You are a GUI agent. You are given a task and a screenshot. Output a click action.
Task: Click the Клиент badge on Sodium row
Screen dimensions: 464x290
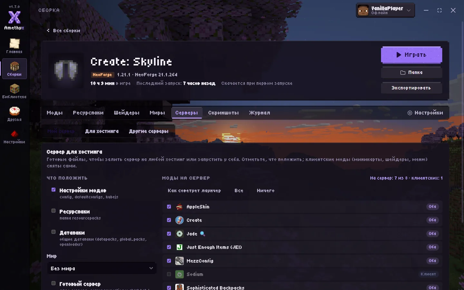click(x=428, y=274)
